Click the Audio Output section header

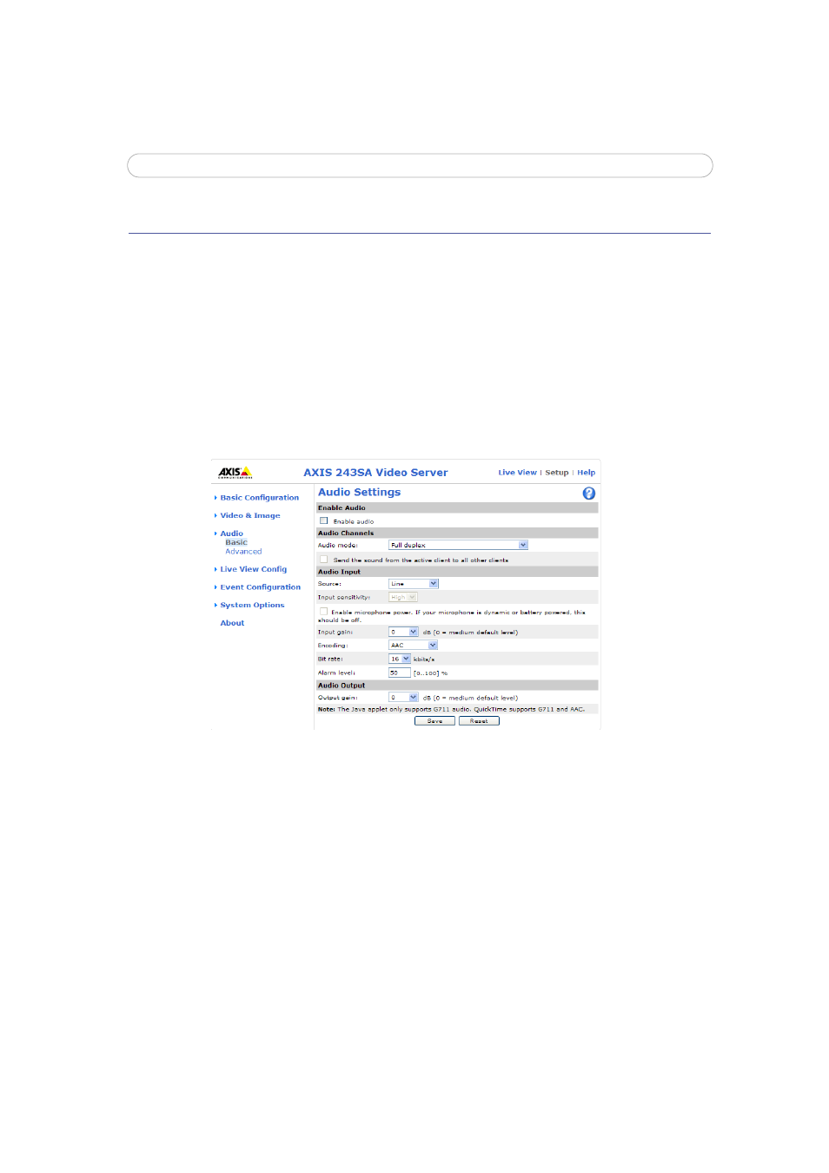tap(457, 686)
